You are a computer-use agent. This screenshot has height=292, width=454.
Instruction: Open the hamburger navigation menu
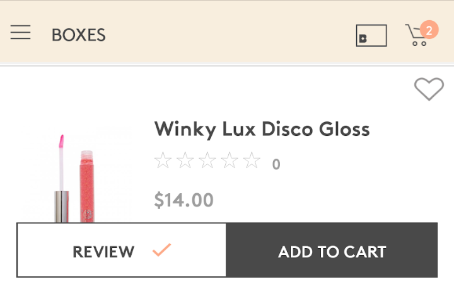pos(21,32)
